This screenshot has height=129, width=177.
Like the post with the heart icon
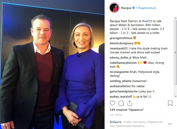pyautogui.click(x=112, y=103)
